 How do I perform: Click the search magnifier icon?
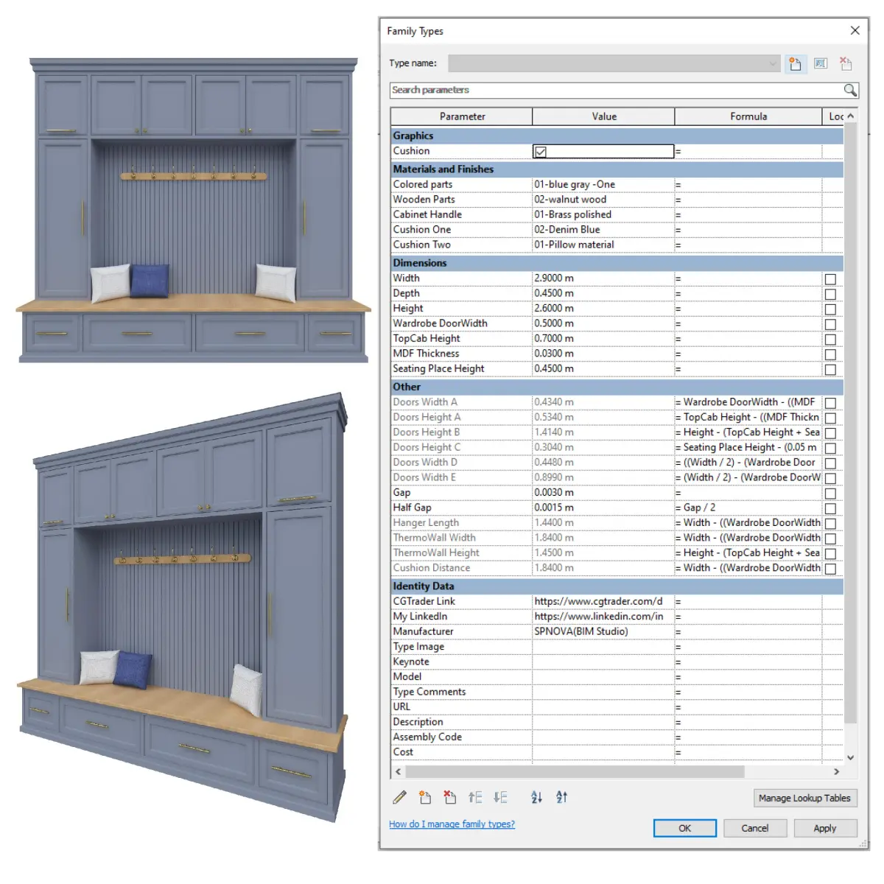850,90
